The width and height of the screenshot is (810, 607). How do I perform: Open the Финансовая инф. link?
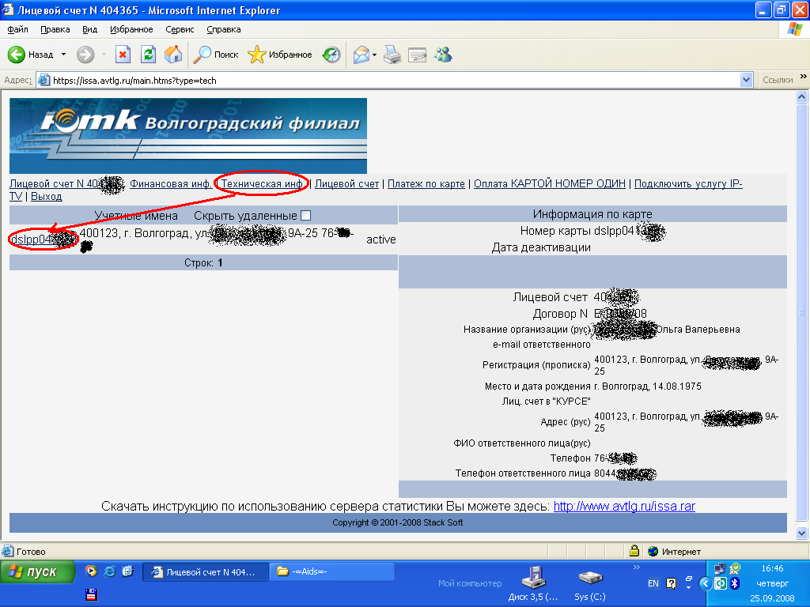coord(171,183)
